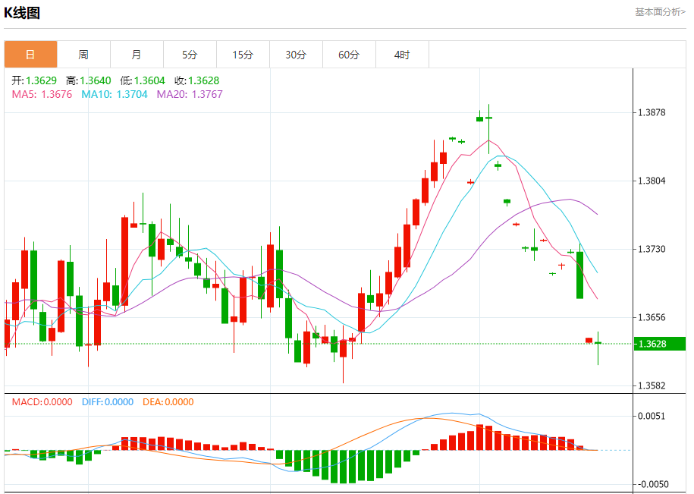Click the 0.0051 MACD axis label

click(x=652, y=416)
